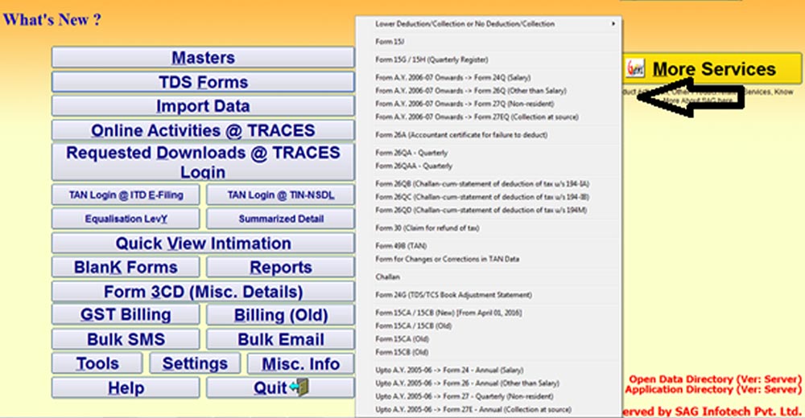Image resolution: width=805 pixels, height=418 pixels.
Task: Open the TDS Forms button
Action: coord(203,82)
